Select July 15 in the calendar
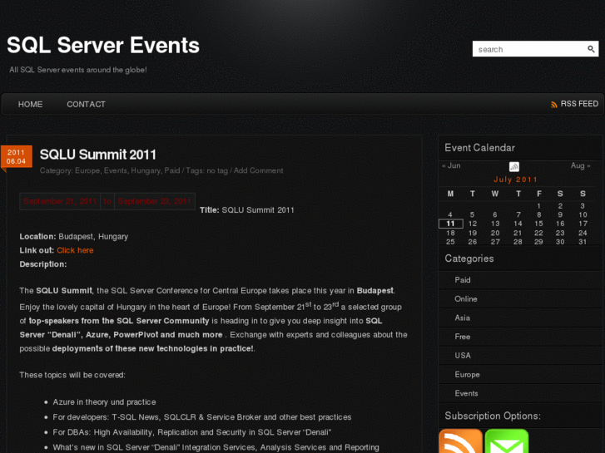The width and height of the screenshot is (605, 453). [x=538, y=224]
